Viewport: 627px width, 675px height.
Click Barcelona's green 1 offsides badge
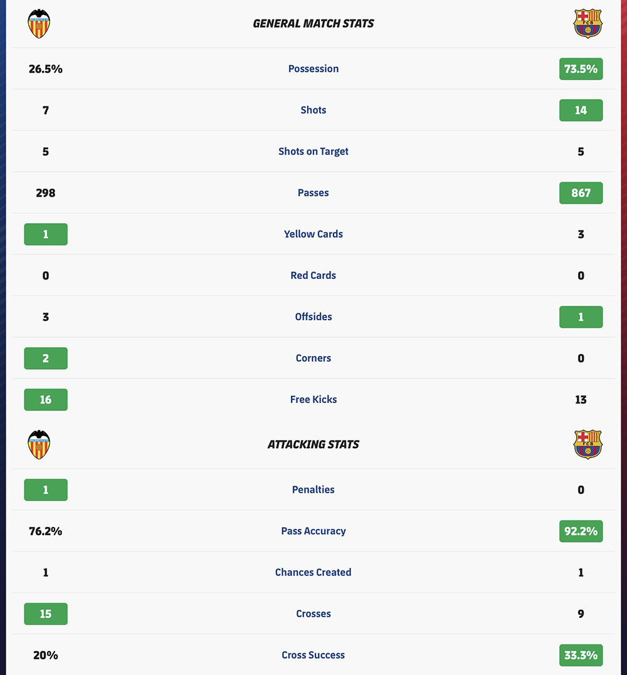(581, 317)
